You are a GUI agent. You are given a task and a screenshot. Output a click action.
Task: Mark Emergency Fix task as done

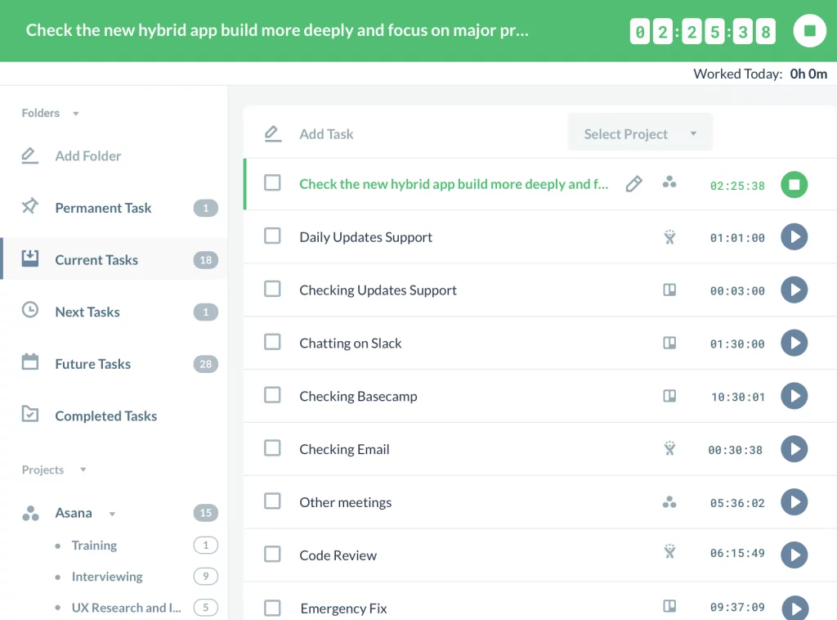(x=272, y=608)
